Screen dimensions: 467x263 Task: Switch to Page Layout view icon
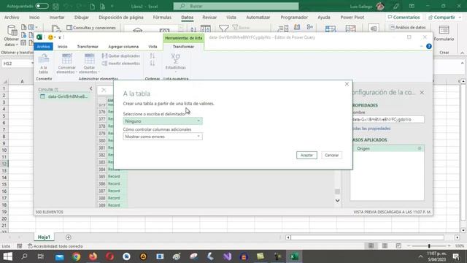[x=385, y=246]
